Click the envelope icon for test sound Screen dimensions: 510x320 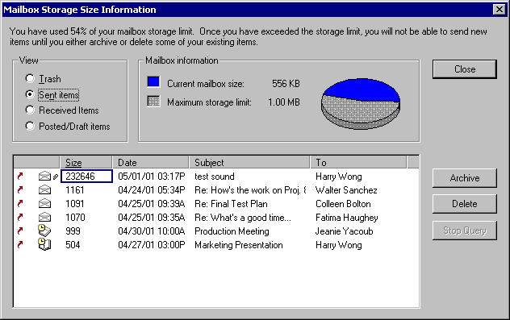44,177
